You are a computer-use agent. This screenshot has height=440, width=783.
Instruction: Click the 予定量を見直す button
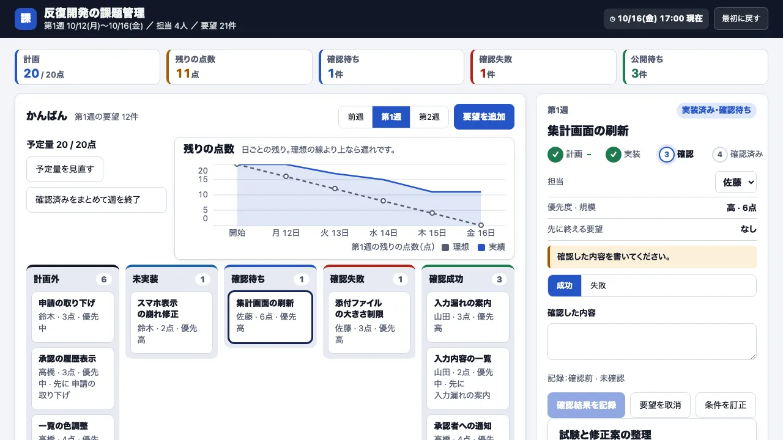[65, 169]
